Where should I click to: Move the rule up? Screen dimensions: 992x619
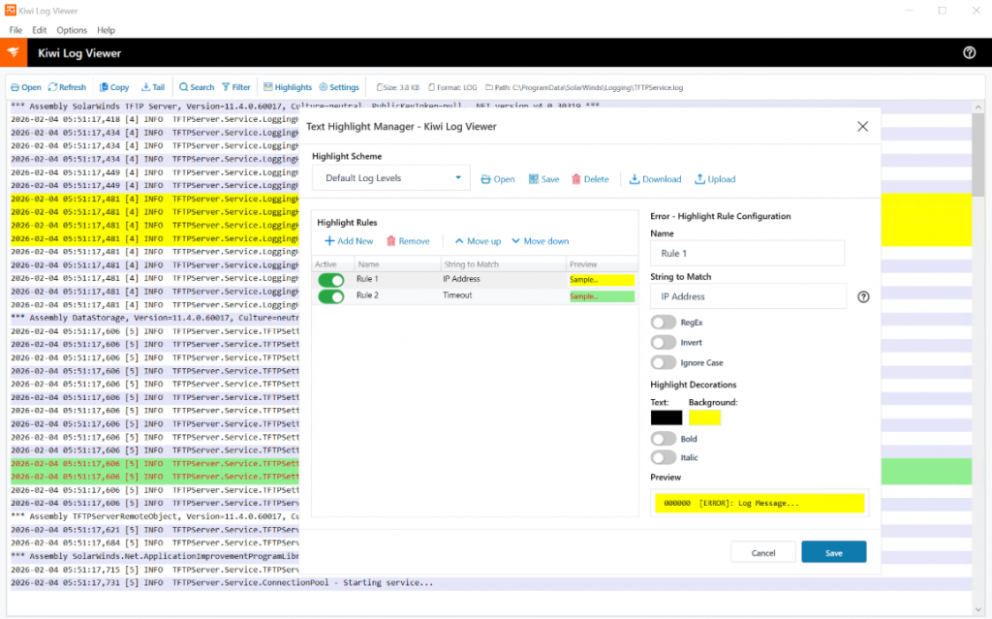[x=478, y=241]
